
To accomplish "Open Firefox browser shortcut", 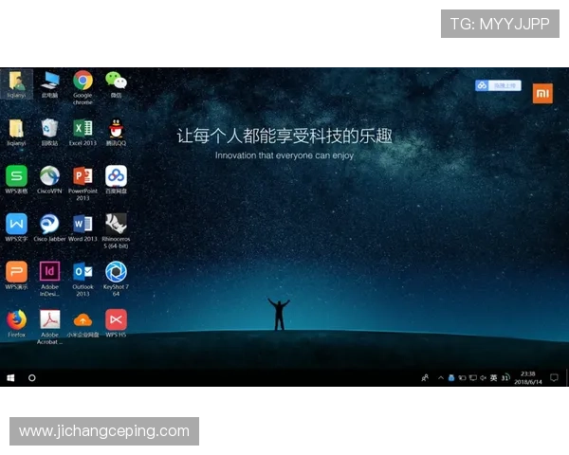I will coord(16,319).
